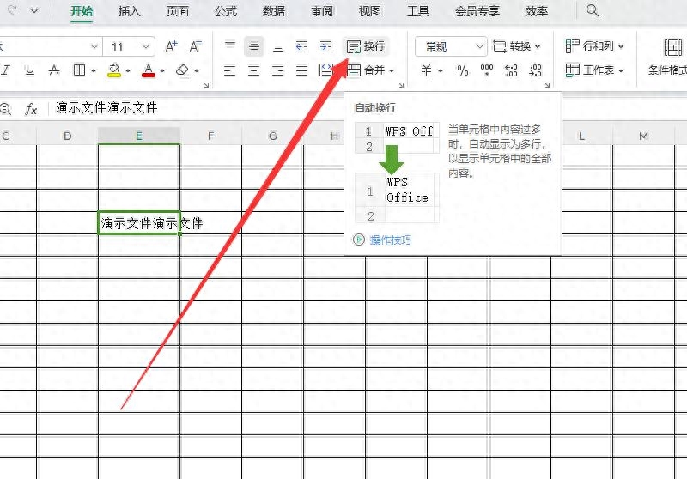The image size is (687, 479).
Task: Click the 条件格式 conditional formatting icon
Action: point(672,47)
